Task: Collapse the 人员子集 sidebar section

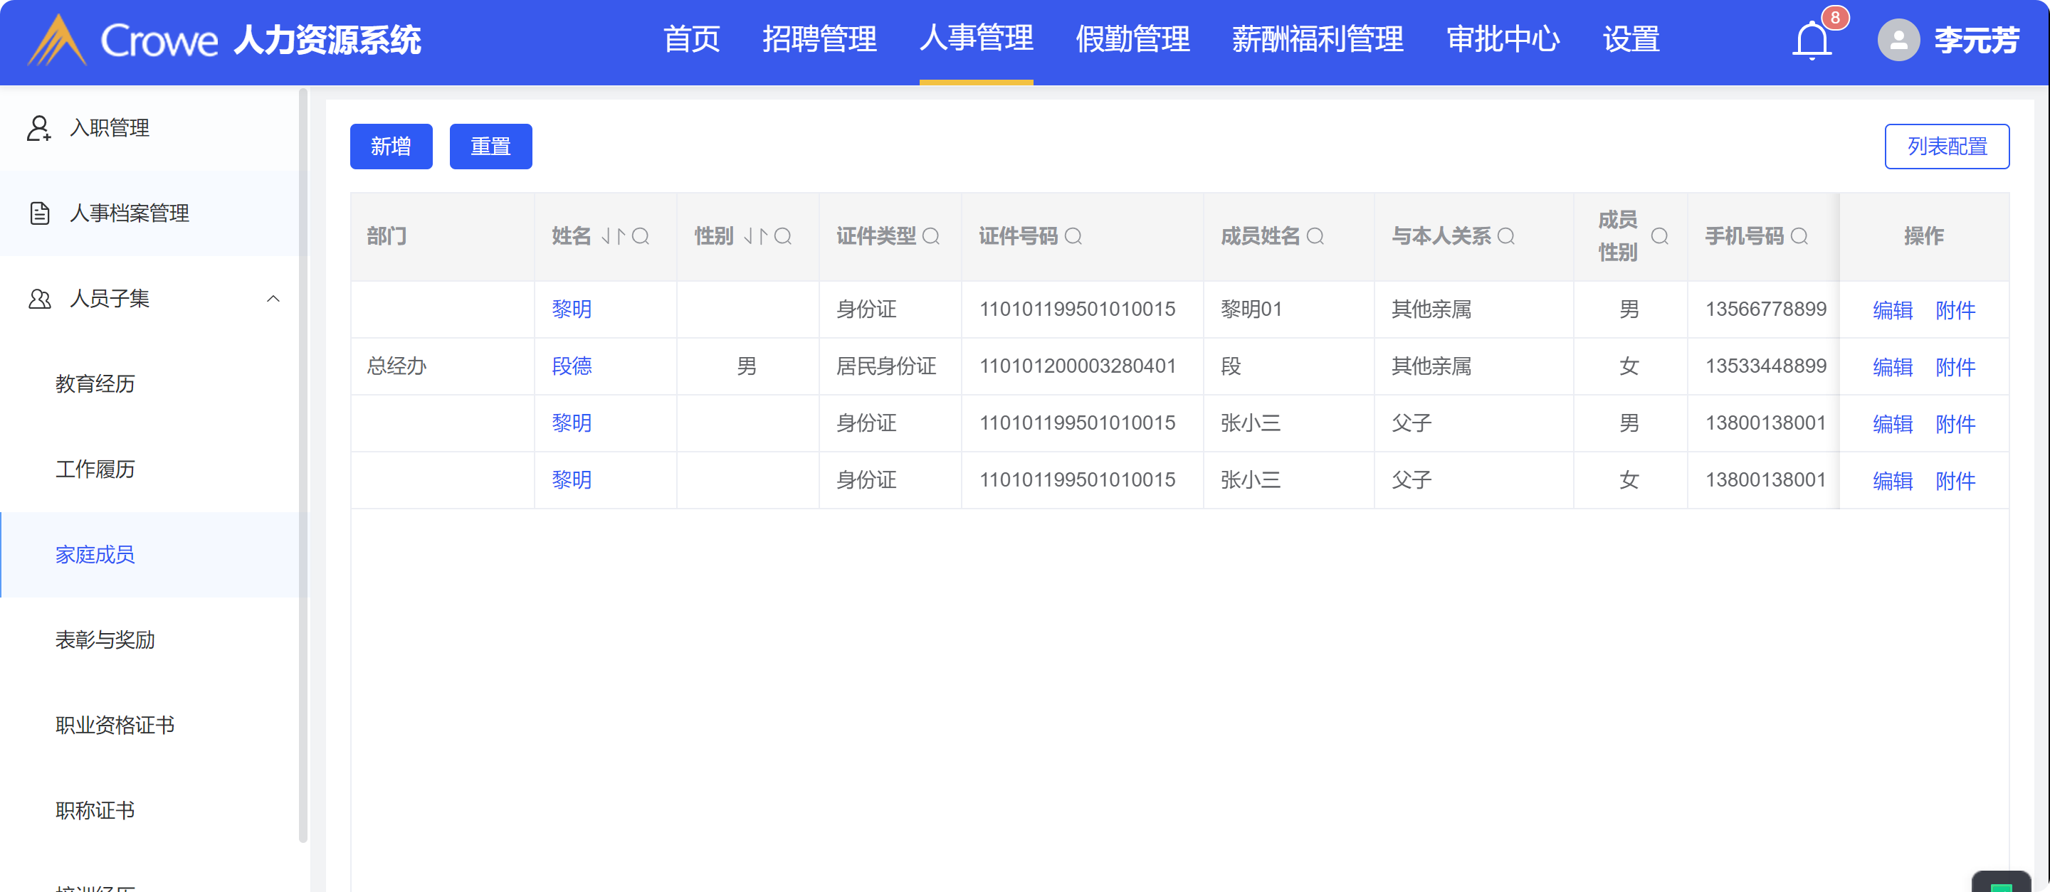Action: 273,299
